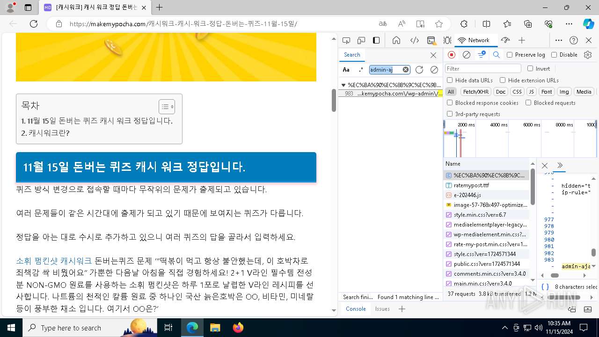This screenshot has width=599, height=337.
Task: Collapse the search result file group
Action: coord(343,85)
